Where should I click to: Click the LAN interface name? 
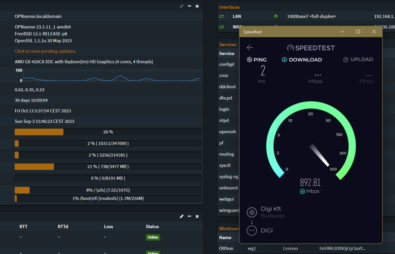[x=237, y=16]
